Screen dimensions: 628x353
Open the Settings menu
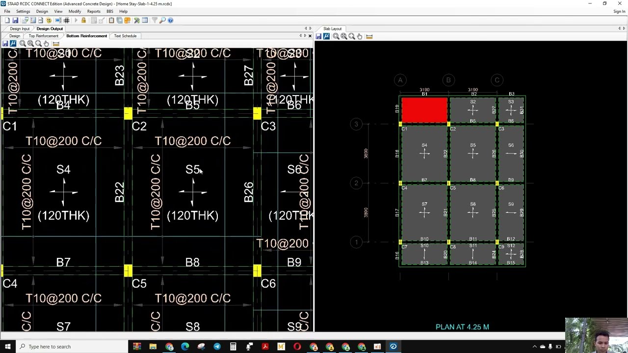coord(23,11)
